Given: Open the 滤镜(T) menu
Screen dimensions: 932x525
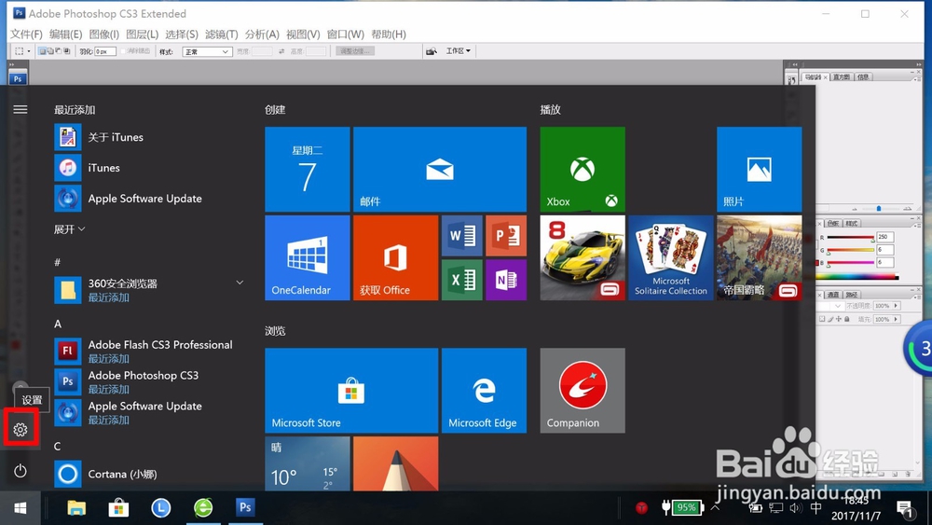Looking at the screenshot, I should tap(221, 35).
